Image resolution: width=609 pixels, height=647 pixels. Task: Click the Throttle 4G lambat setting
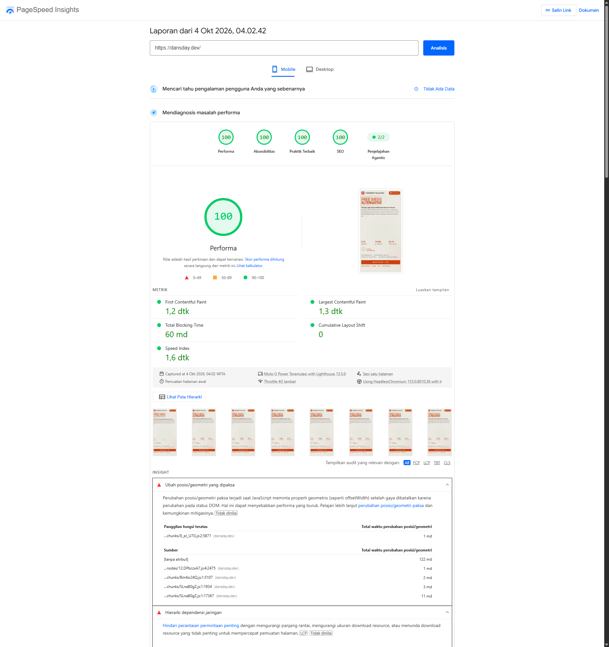click(x=280, y=381)
